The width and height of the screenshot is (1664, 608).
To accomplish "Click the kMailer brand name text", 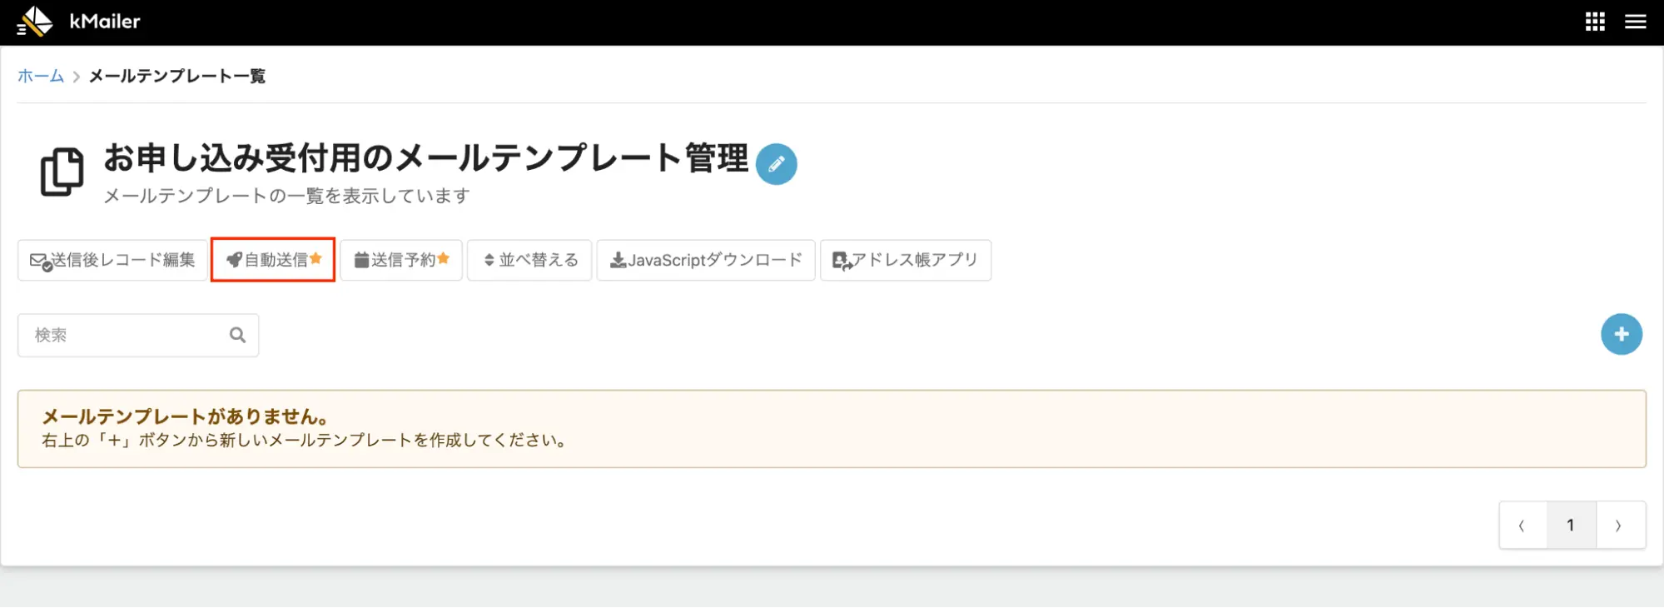I will pos(105,22).
